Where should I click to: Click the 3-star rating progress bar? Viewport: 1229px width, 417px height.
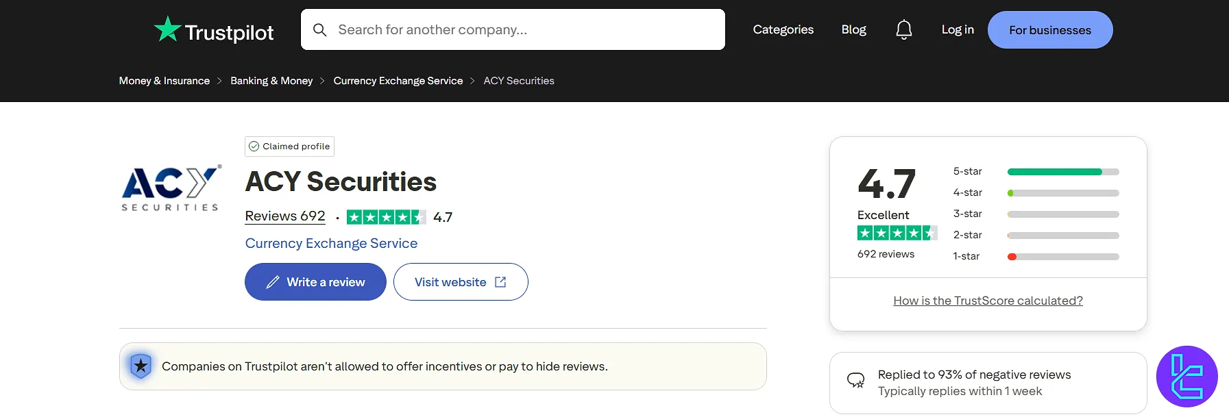(1062, 214)
